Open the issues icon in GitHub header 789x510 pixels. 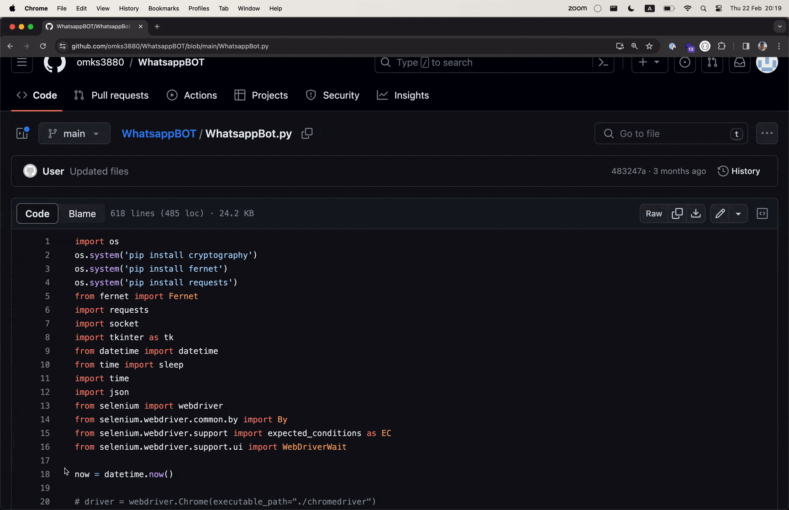point(684,63)
